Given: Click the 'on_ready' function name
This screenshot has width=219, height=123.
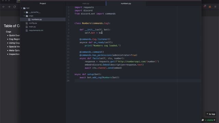Looking at the screenshot, I should (99, 42).
